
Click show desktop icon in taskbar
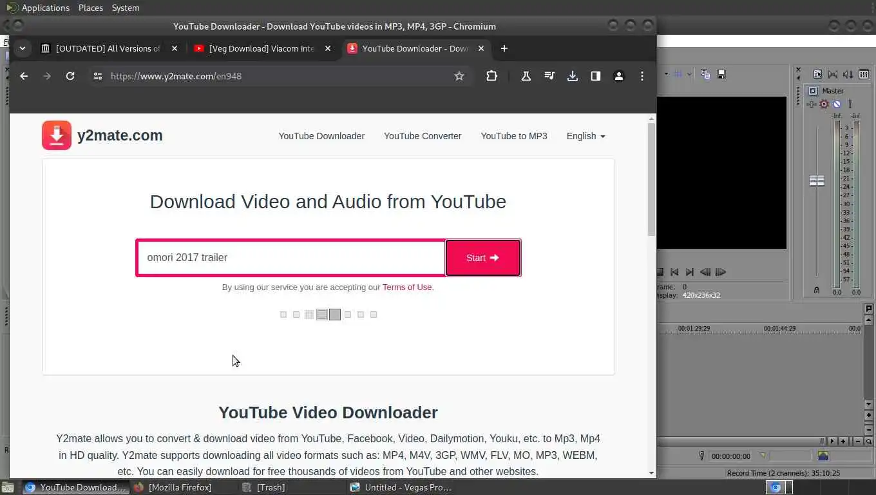(7, 487)
